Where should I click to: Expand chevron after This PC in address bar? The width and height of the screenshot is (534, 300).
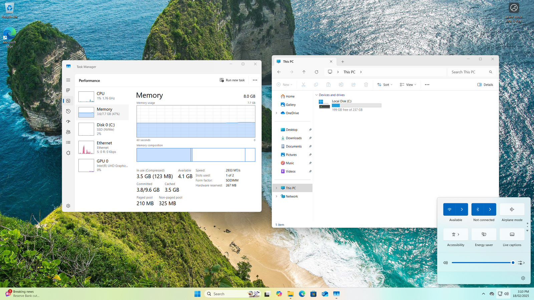(361, 72)
